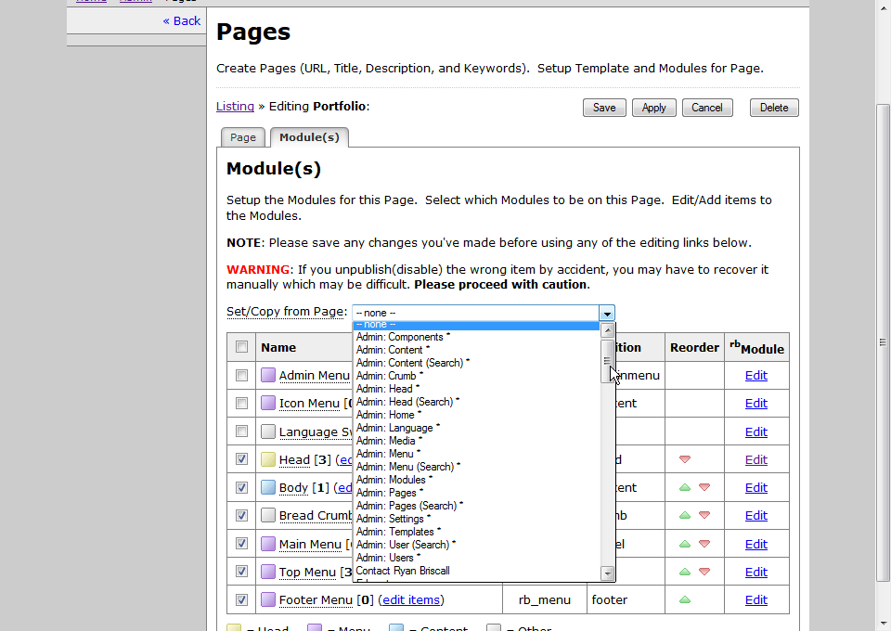Open the Listing breadcrumb link
891x631 pixels.
(x=235, y=107)
